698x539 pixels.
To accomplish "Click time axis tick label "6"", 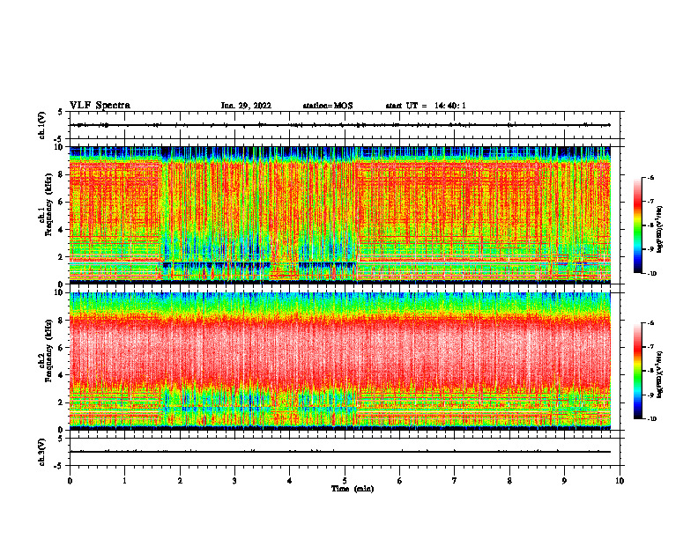I will [400, 481].
